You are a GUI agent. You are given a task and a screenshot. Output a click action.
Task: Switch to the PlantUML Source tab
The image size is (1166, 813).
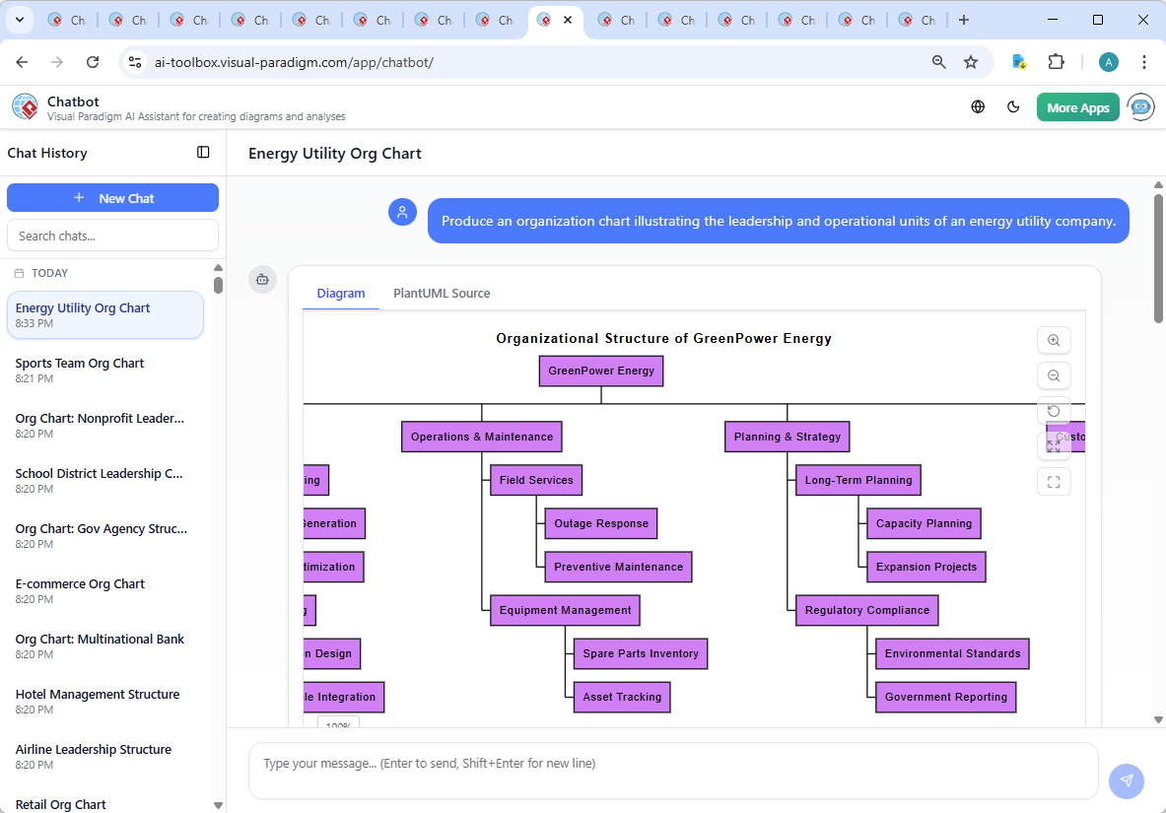pyautogui.click(x=441, y=293)
